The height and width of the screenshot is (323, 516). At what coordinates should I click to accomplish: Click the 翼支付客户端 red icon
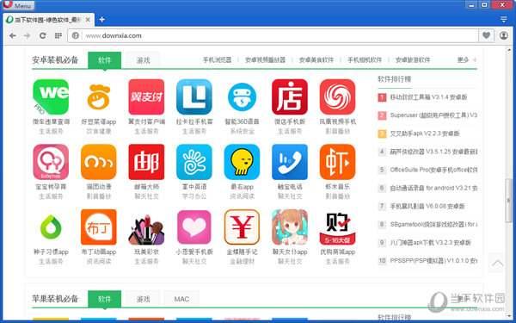point(146,96)
